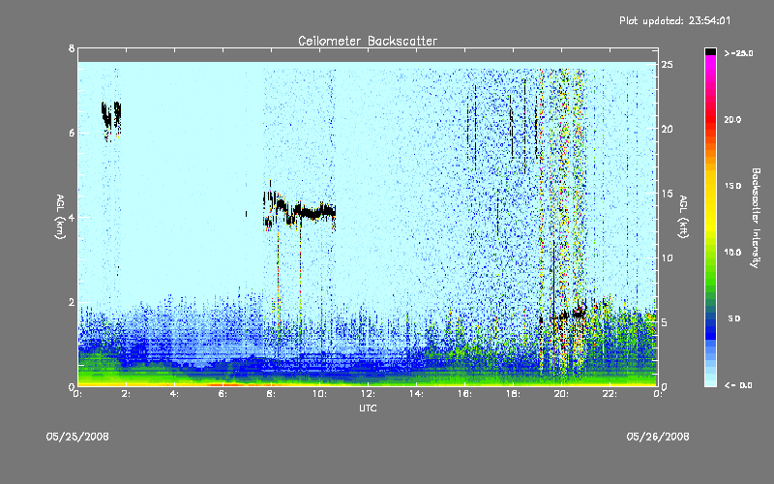The width and height of the screenshot is (774, 484).
Task: Click the 'UTC' x-axis label
Action: tap(368, 408)
